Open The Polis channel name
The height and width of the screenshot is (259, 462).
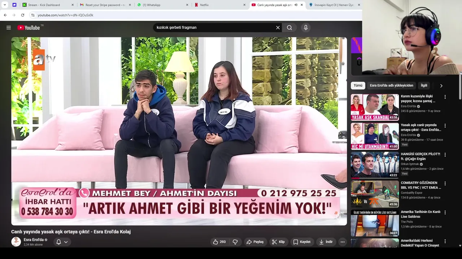point(406,222)
